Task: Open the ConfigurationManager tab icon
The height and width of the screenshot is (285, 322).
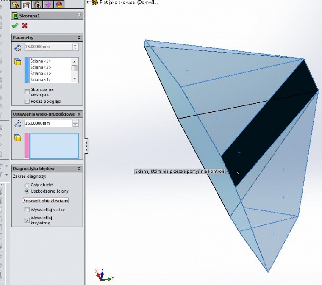Action: pos(37,5)
